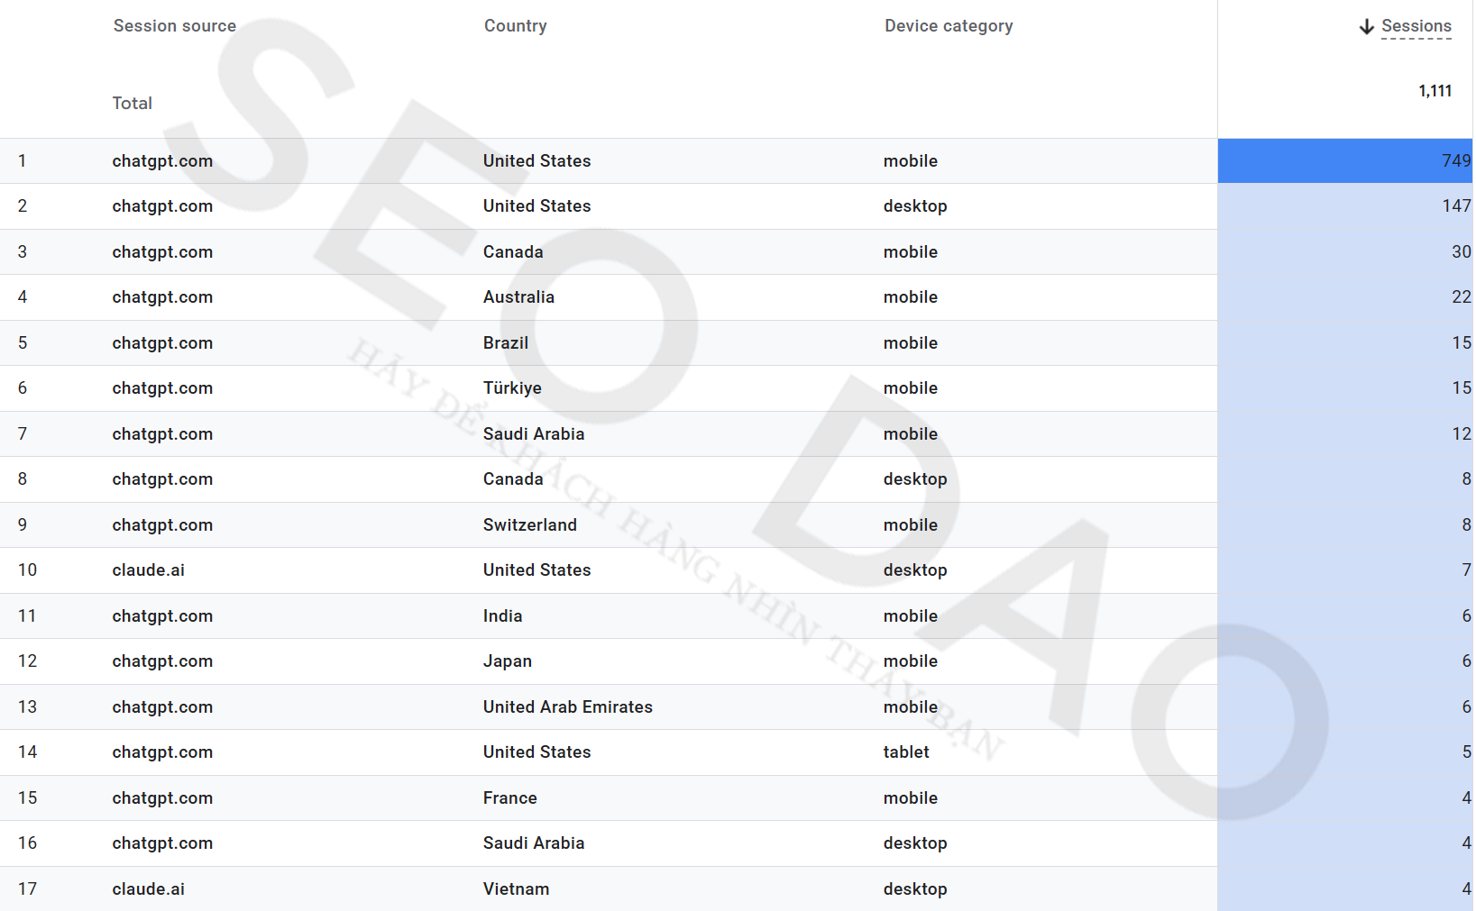
Task: Click the tablet device cell
Action: [906, 752]
